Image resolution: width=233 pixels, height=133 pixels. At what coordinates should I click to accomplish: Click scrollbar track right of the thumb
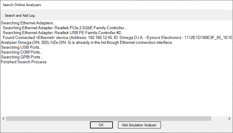[x=219, y=118]
